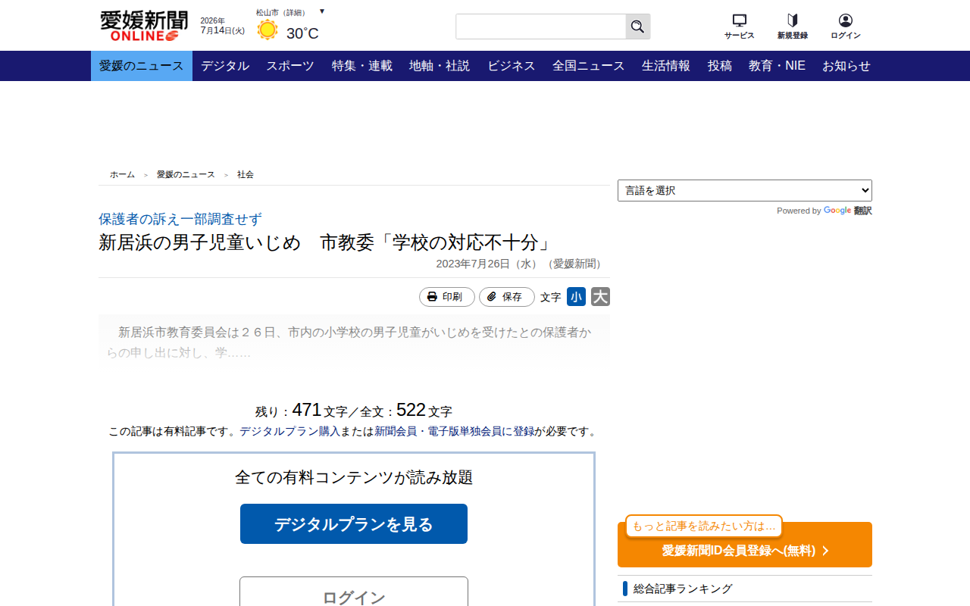Set text size to 大
This screenshot has height=606, width=970.
coord(600,297)
